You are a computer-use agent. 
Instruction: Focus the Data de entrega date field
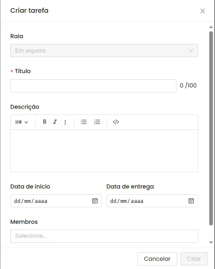(152, 201)
